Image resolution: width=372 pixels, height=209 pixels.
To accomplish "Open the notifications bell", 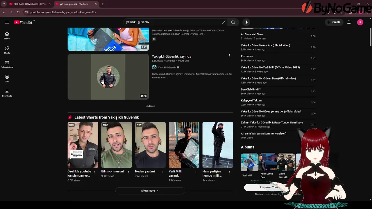I will 349,22.
